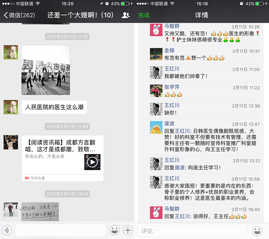Tap the voice input icon in chat
Image resolution: width=269 pixels, height=239 pixels.
pos(7,230)
